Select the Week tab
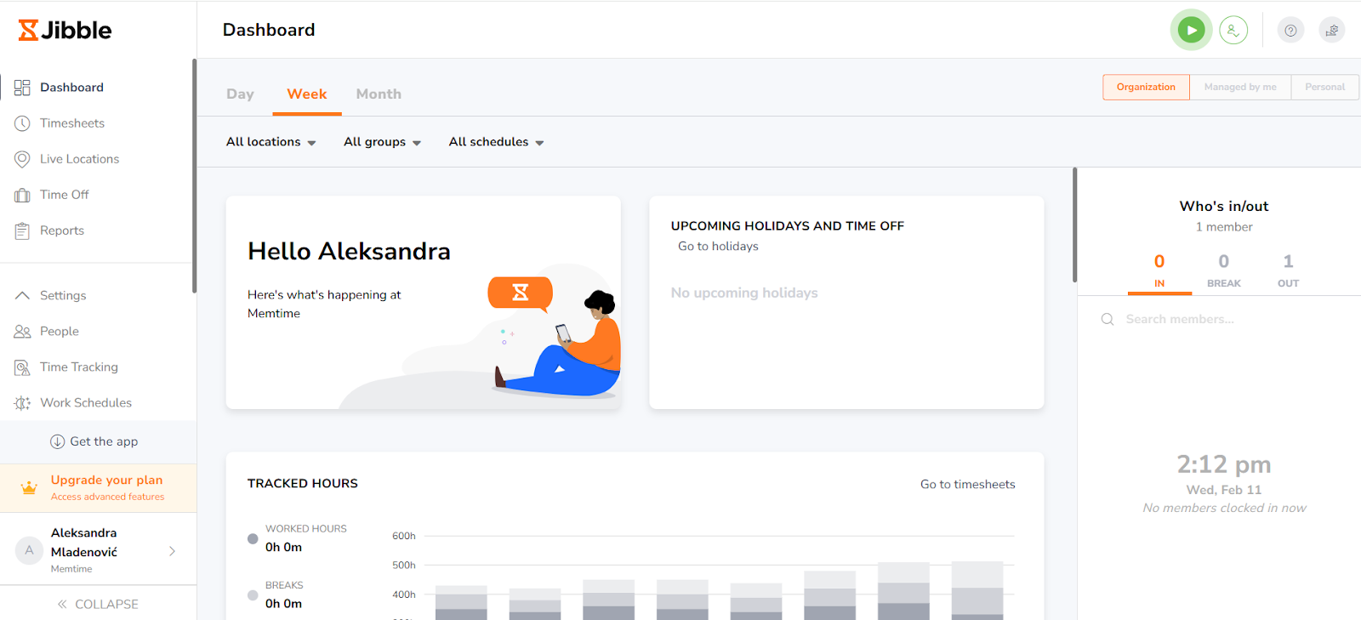This screenshot has width=1361, height=620. point(307,94)
